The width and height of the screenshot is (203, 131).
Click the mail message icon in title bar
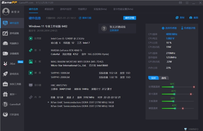pyautogui.click(x=180, y=3)
